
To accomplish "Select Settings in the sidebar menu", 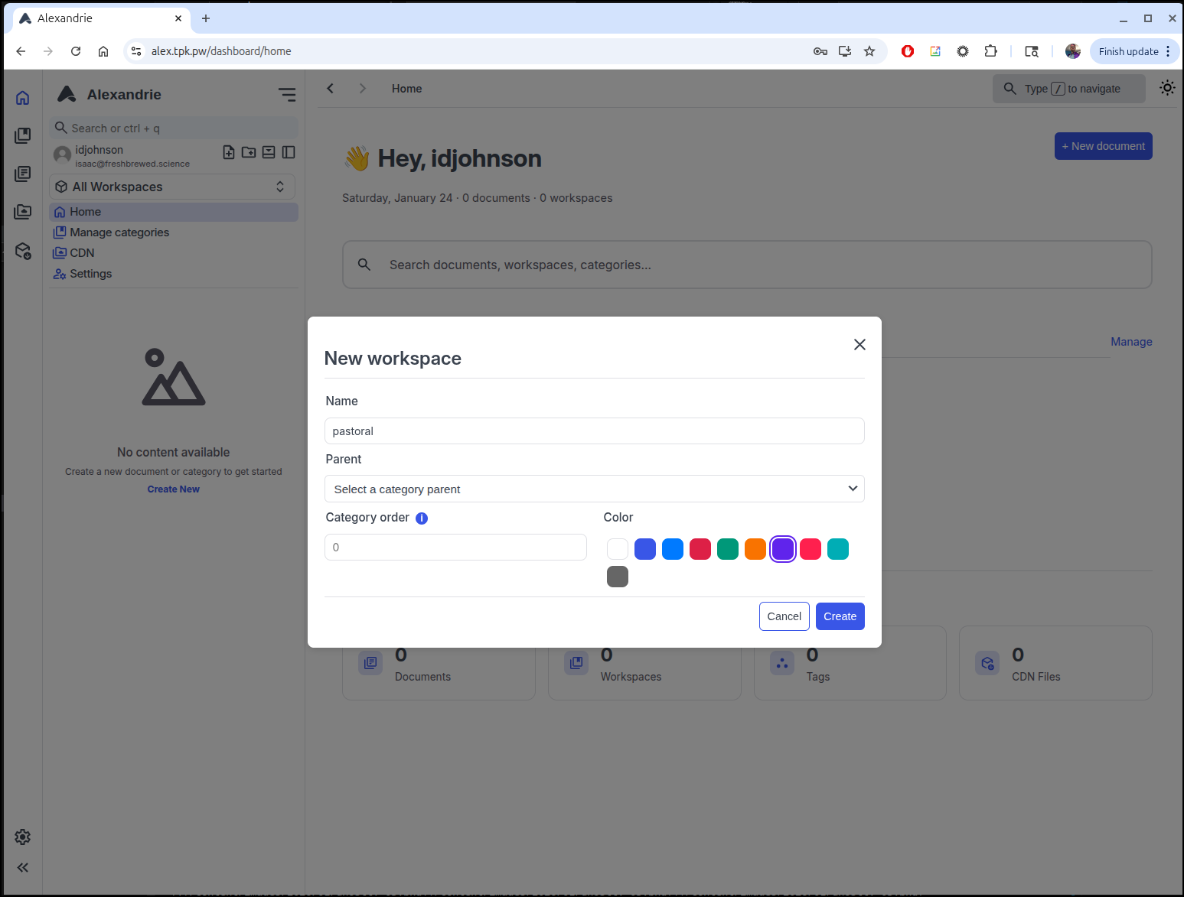I will [x=90, y=274].
